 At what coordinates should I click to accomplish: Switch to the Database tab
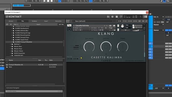(x=34, y=21)
